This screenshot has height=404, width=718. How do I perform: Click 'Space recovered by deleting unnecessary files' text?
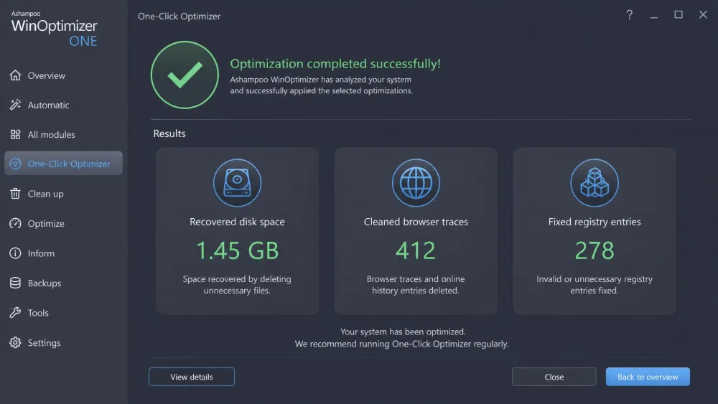tap(237, 285)
